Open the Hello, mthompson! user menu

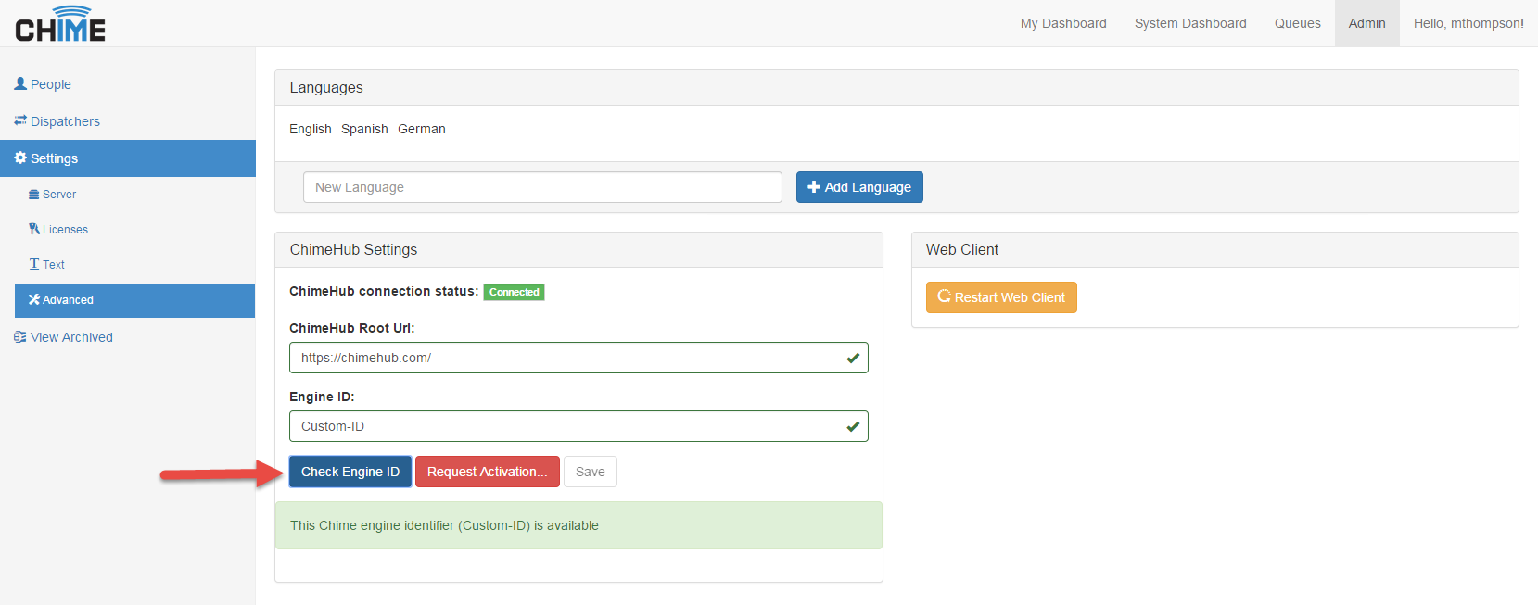click(1468, 23)
